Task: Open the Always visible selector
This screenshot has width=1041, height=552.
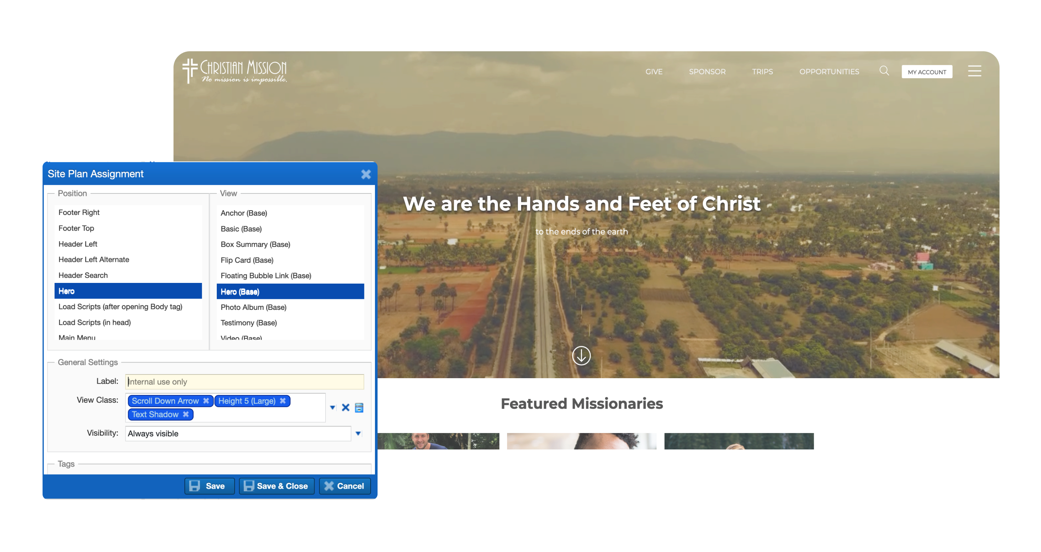Action: [x=239, y=433]
